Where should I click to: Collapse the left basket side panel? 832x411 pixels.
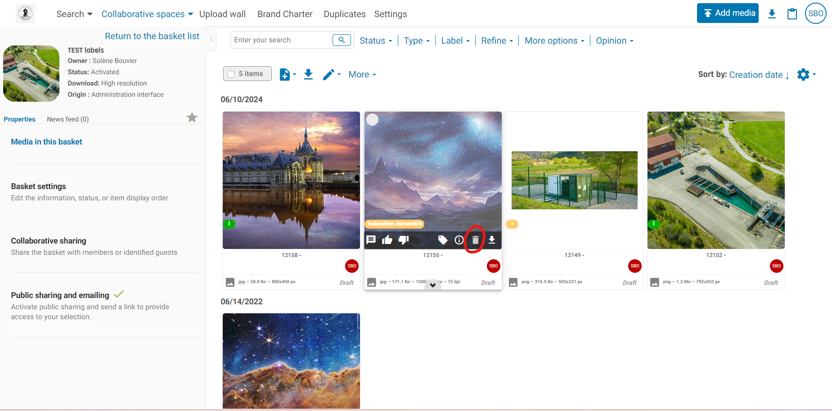pos(211,39)
